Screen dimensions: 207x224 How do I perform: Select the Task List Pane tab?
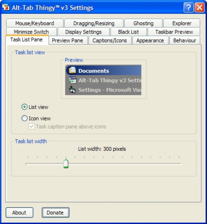(27, 39)
